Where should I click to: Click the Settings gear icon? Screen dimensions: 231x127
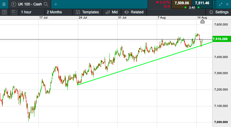tap(211, 12)
